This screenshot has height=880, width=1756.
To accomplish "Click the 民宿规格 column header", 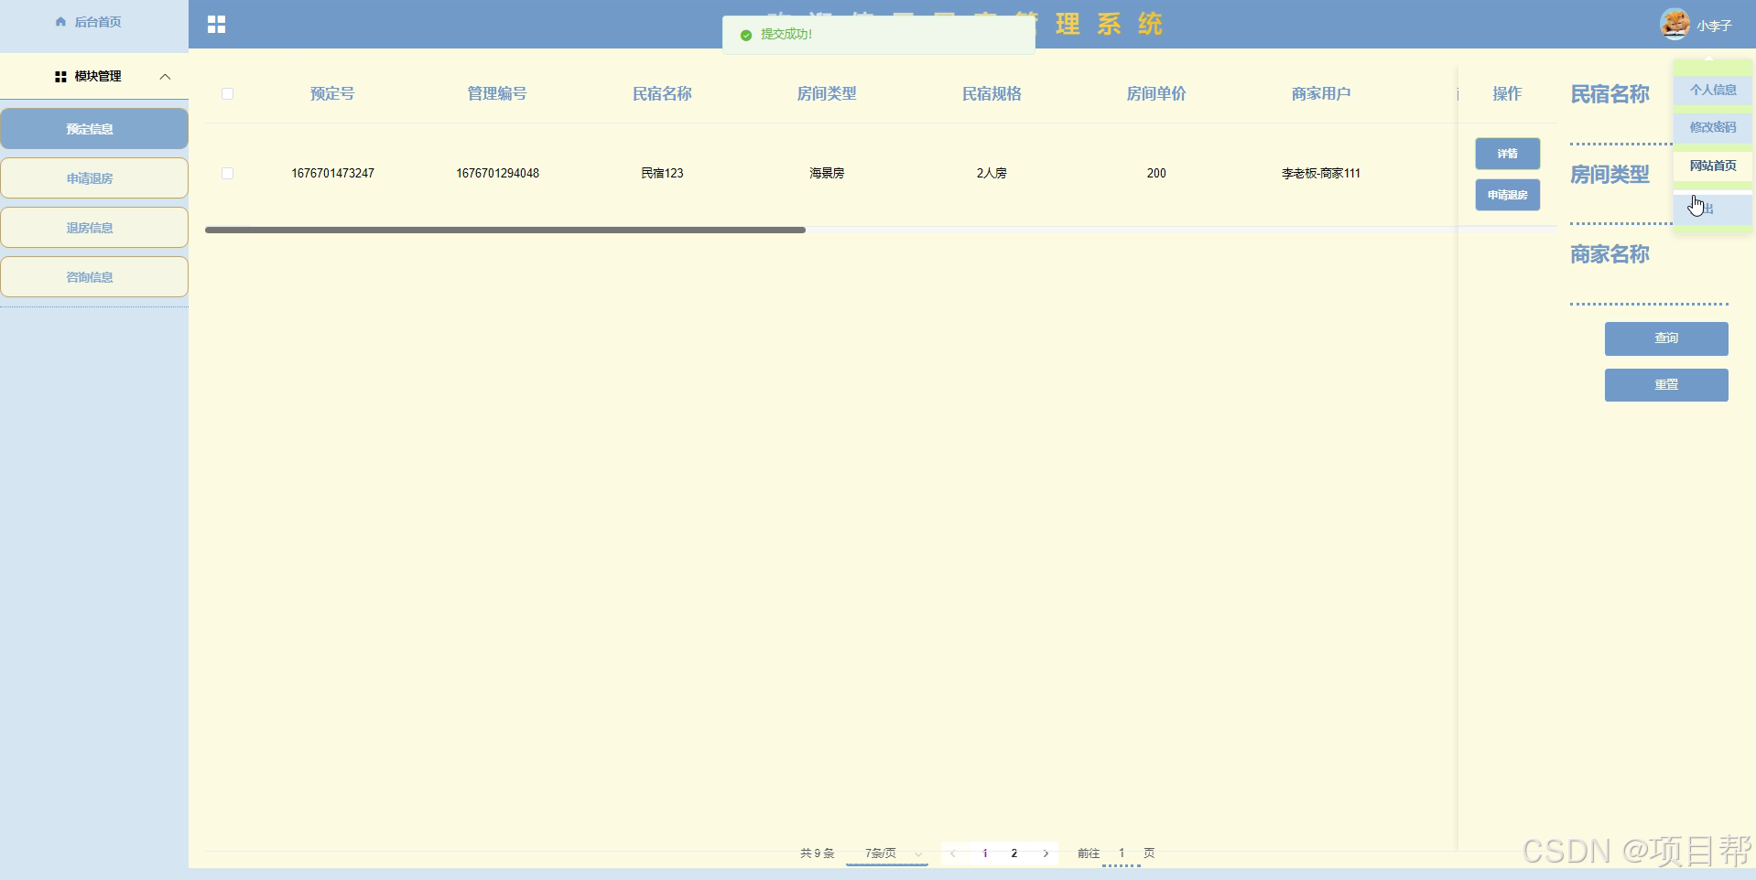I will pos(992,93).
